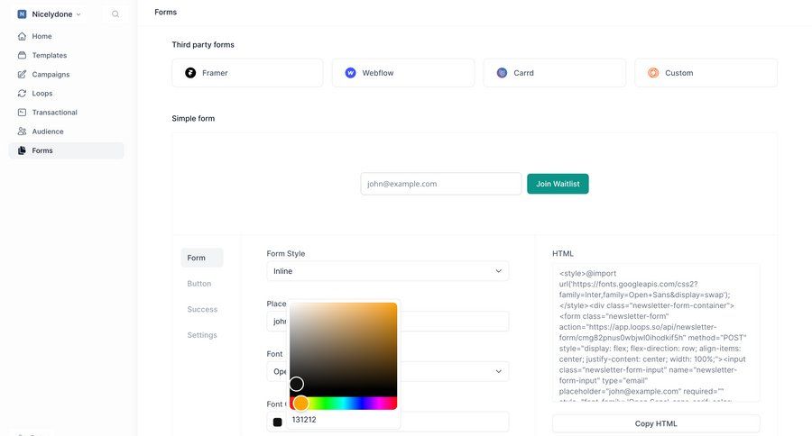
Task: Open Templates section
Action: click(66, 55)
